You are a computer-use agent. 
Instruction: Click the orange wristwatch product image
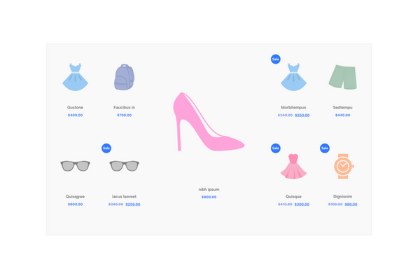pyautogui.click(x=342, y=166)
